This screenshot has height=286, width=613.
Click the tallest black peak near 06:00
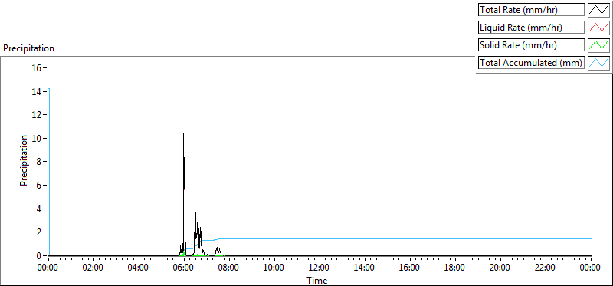click(183, 134)
